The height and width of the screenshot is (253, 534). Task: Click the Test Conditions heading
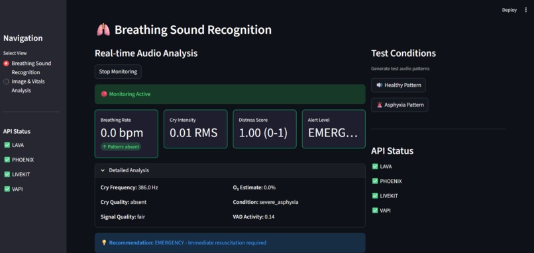[403, 54]
